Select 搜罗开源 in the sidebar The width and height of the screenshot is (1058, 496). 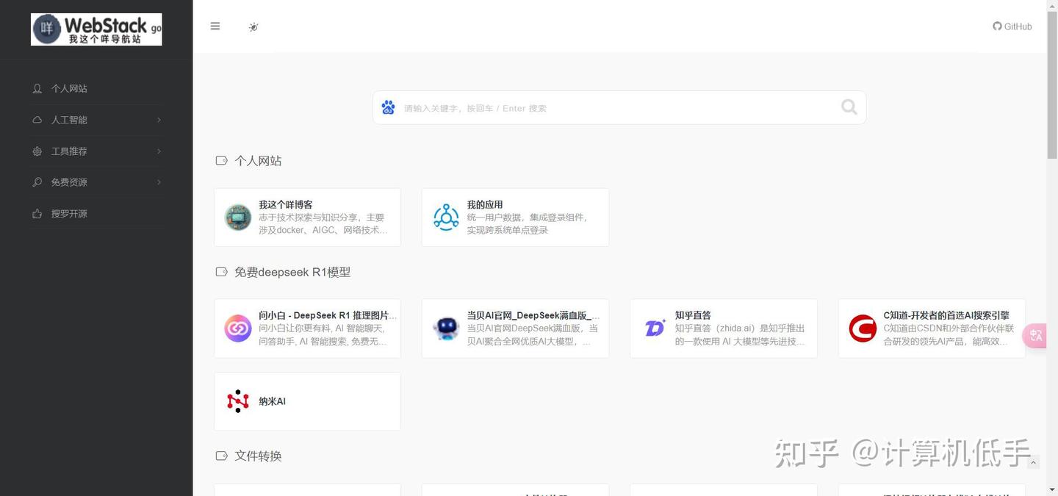tap(70, 213)
